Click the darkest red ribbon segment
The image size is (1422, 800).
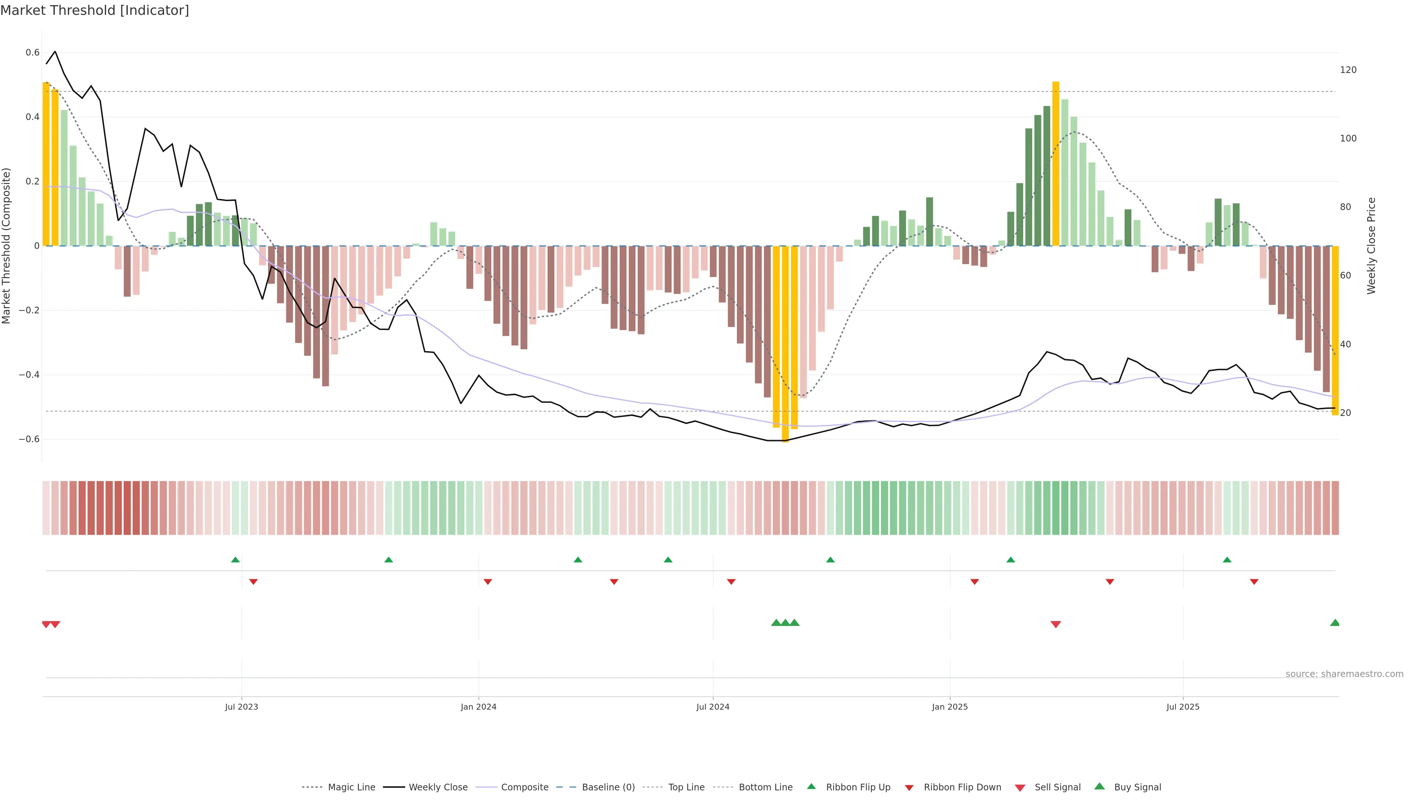[x=127, y=508]
